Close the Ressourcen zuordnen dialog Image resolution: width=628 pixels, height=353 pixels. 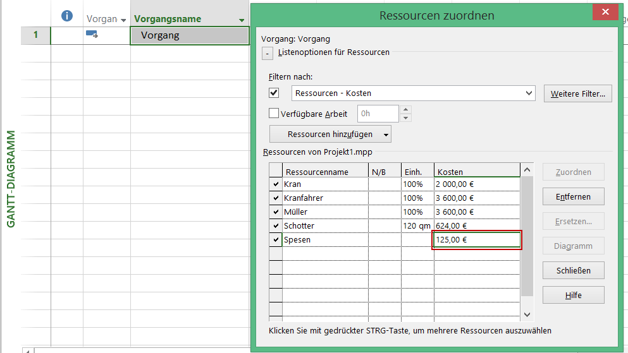[x=606, y=13]
